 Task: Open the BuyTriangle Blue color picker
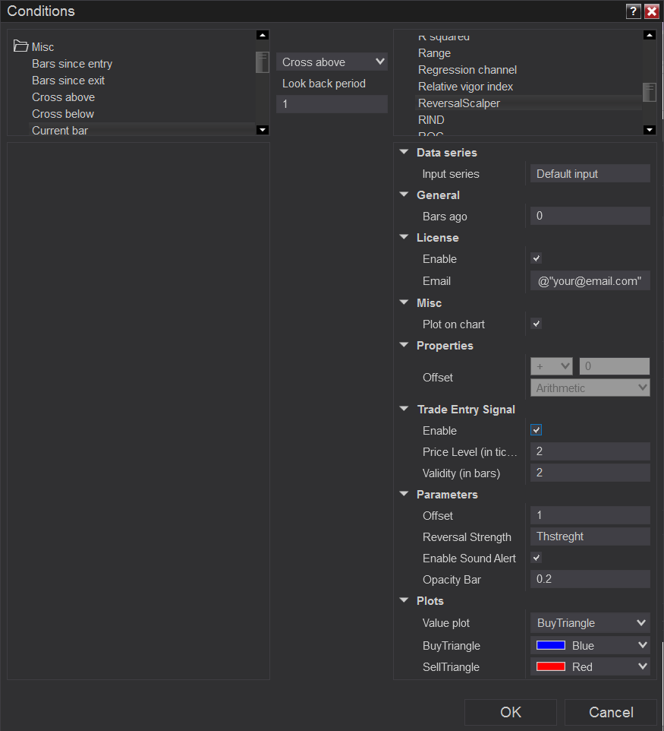590,645
